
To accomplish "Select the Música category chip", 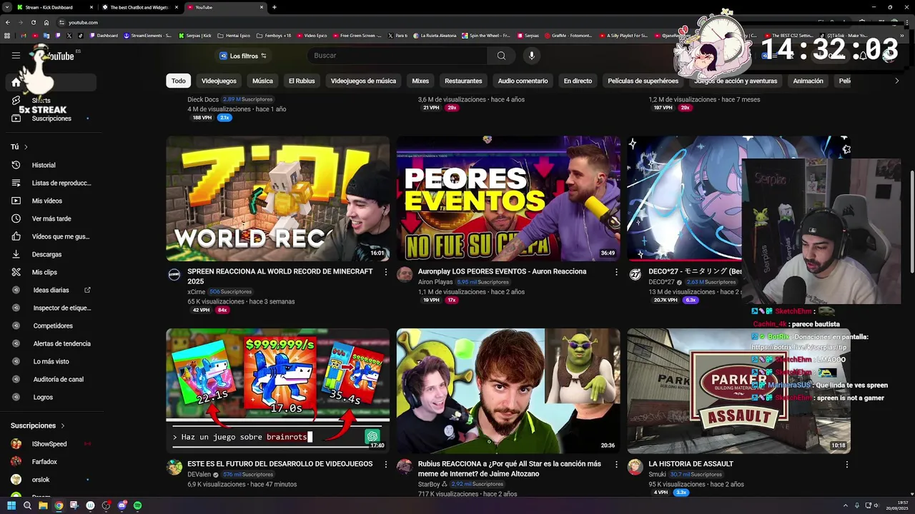I will 262,81.
